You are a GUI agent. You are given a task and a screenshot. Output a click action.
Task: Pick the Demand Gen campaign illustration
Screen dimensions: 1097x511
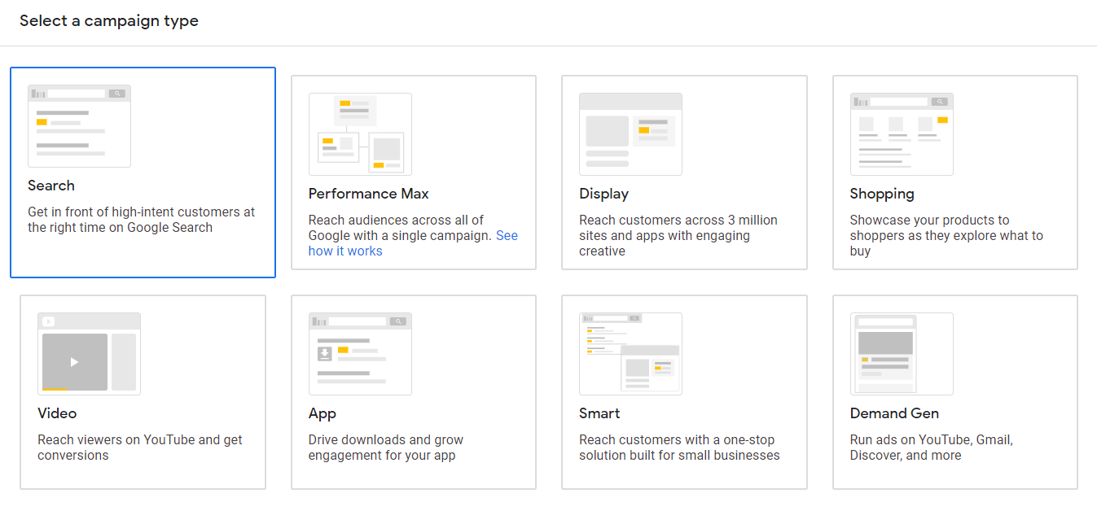[902, 354]
